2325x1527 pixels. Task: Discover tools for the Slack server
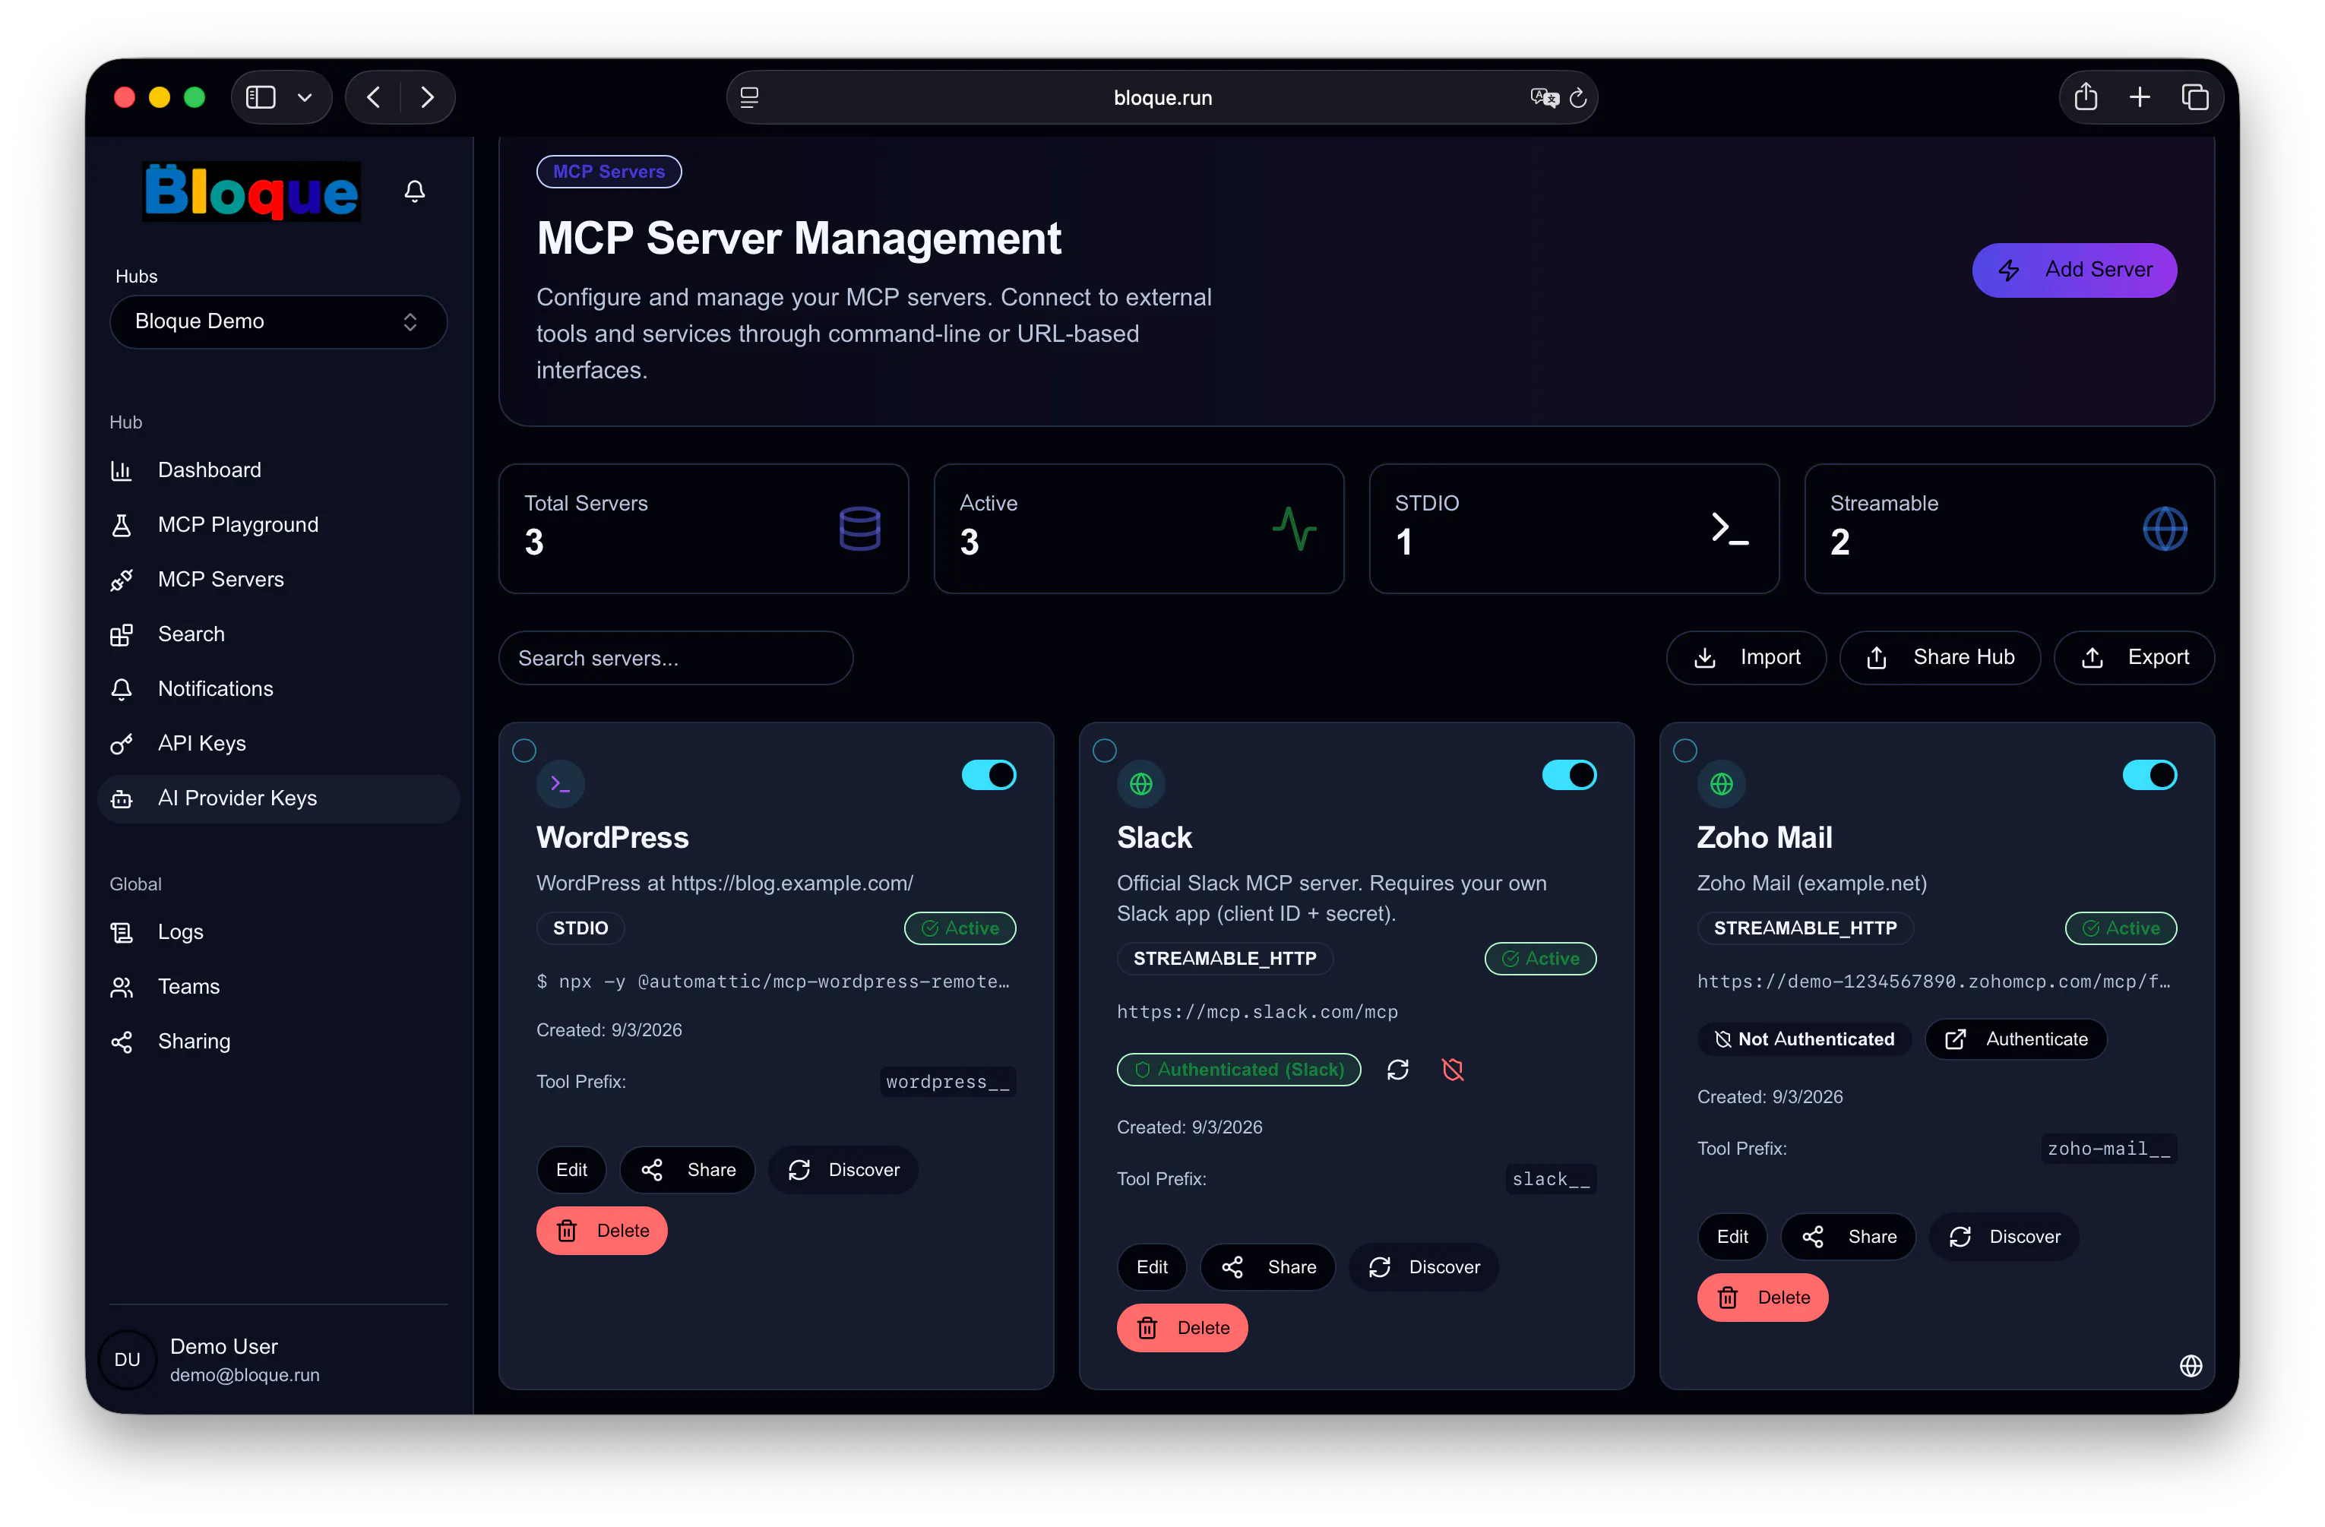tap(1423, 1267)
